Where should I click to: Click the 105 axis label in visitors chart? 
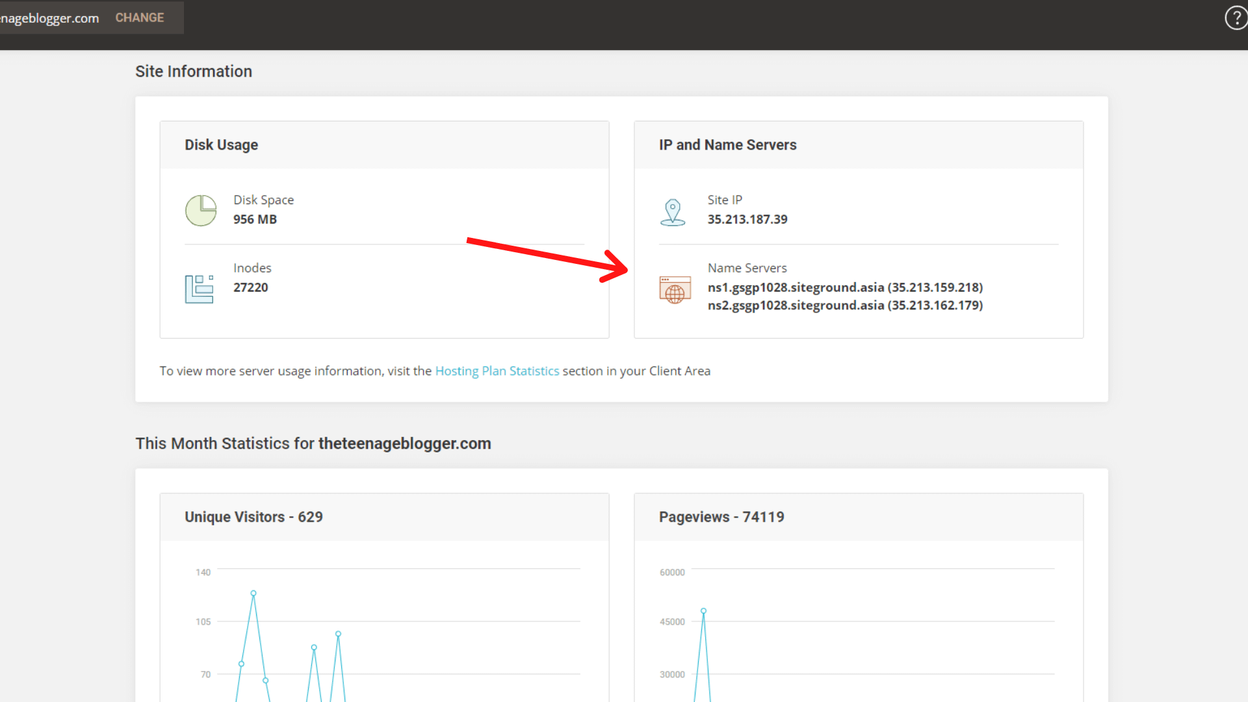tap(203, 621)
